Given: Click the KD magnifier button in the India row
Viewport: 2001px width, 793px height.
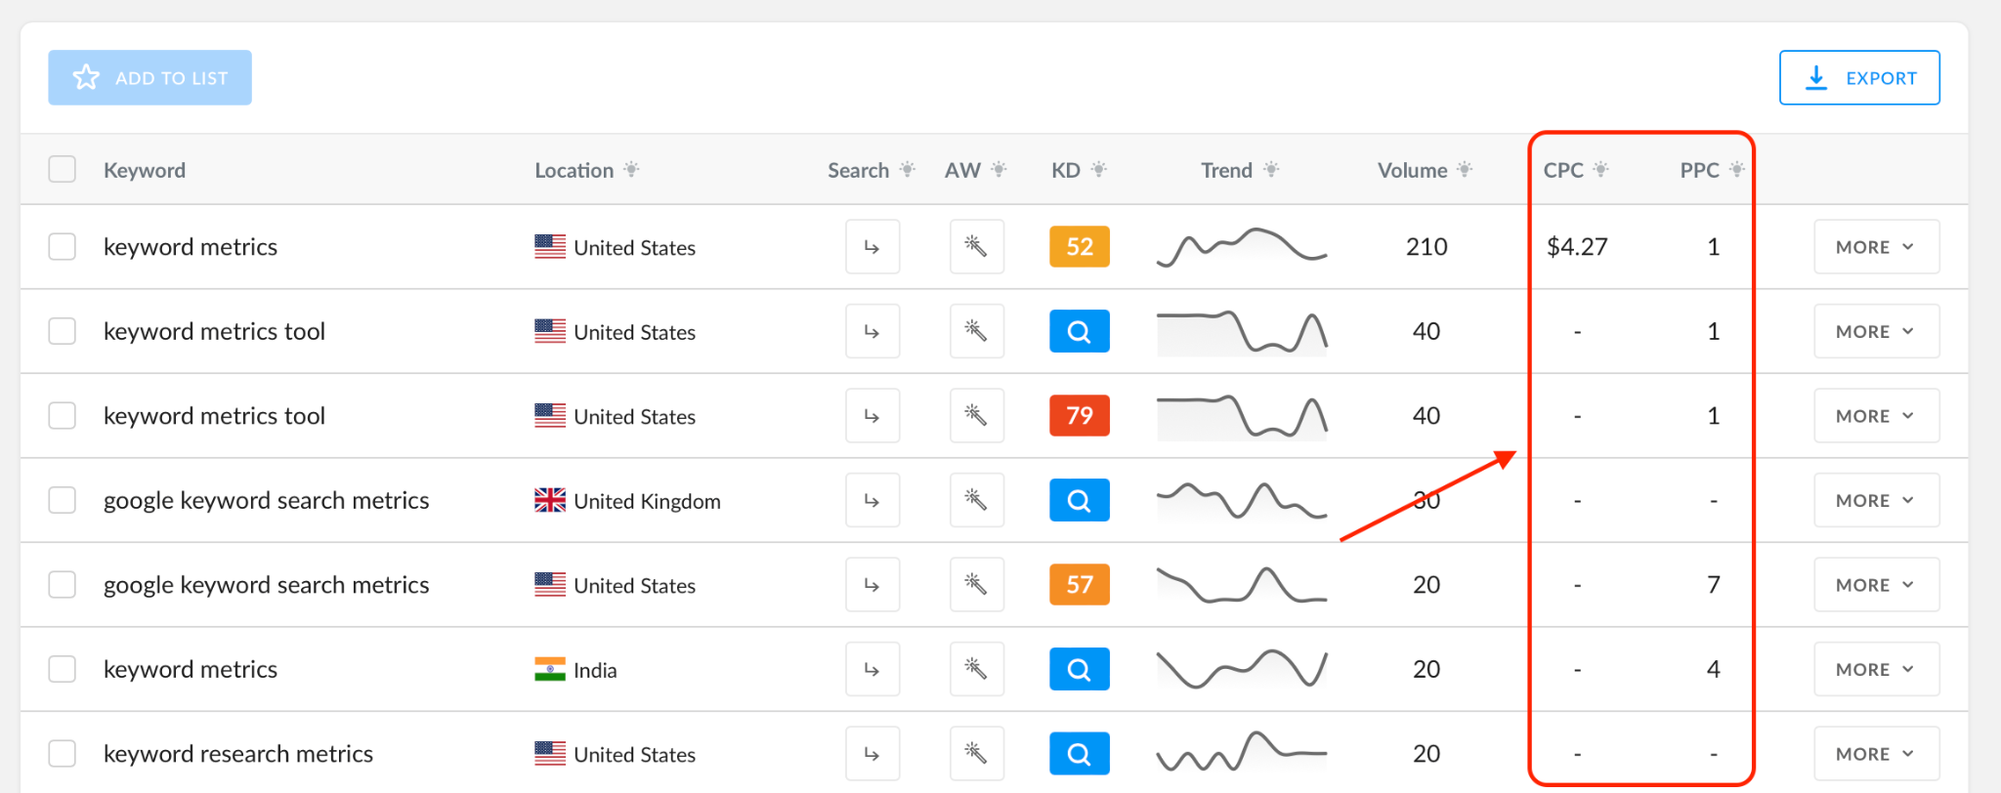Looking at the screenshot, I should pos(1080,669).
